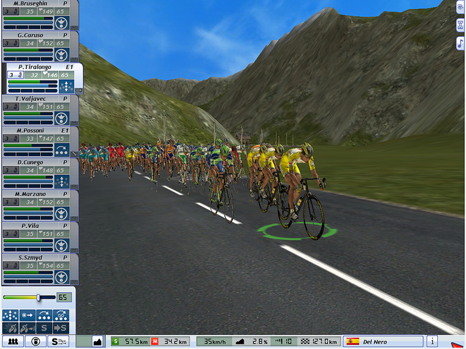Image resolution: width=466 pixels, height=349 pixels.
Task: Collapse M.Bruseghin's rider panel
Action: pyautogui.click(x=74, y=27)
